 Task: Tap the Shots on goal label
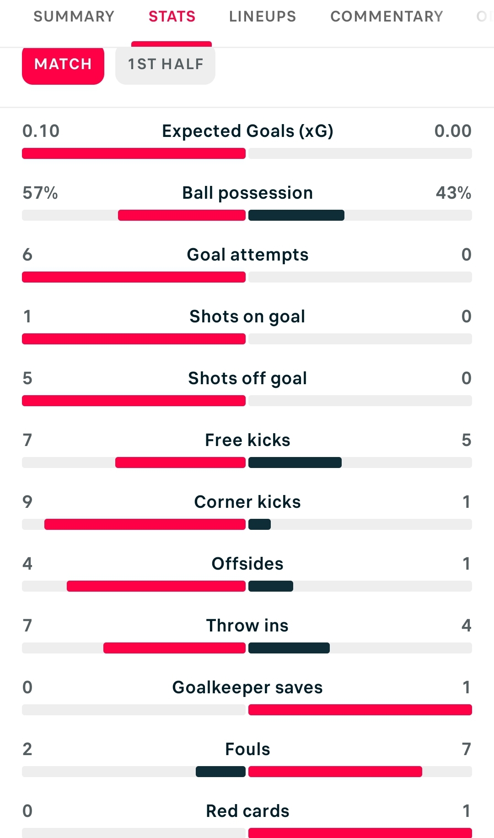click(247, 316)
